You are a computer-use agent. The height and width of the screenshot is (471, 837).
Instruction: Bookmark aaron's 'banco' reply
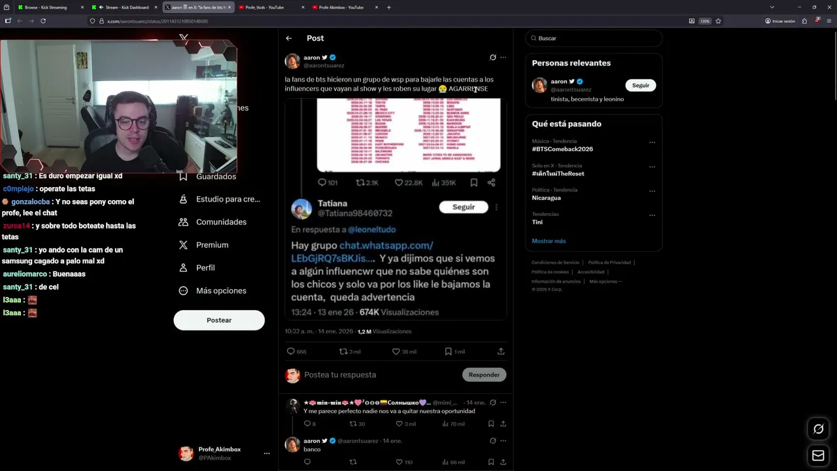point(491,462)
